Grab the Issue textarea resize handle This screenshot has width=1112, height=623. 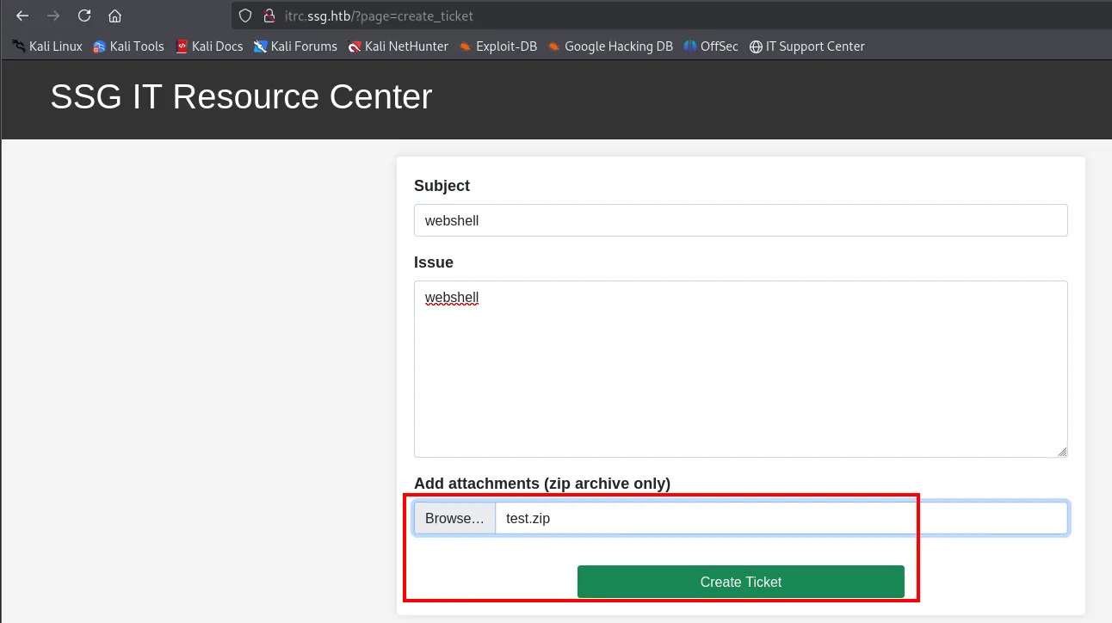1062,452
